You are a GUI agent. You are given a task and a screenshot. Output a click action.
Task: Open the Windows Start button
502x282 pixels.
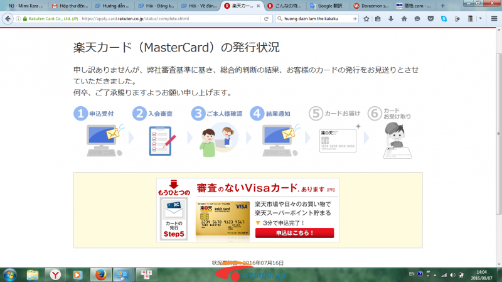(9, 275)
